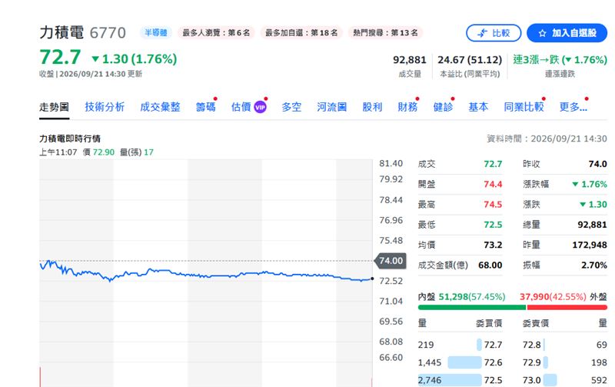Click the 最多人瀏覽：第6名 badge
615x387 pixels.
pos(216,32)
